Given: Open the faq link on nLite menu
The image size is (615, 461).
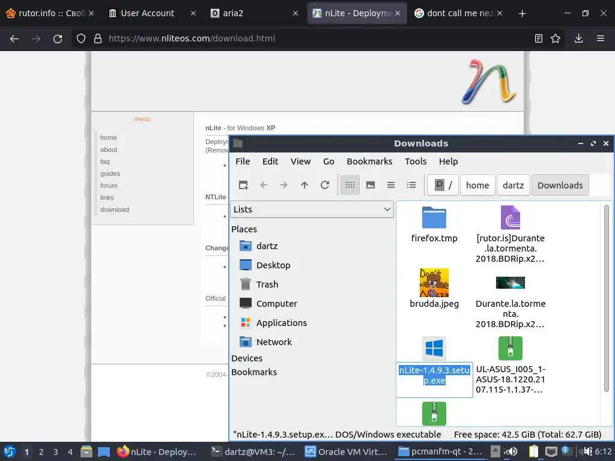Looking at the screenshot, I should tap(105, 161).
